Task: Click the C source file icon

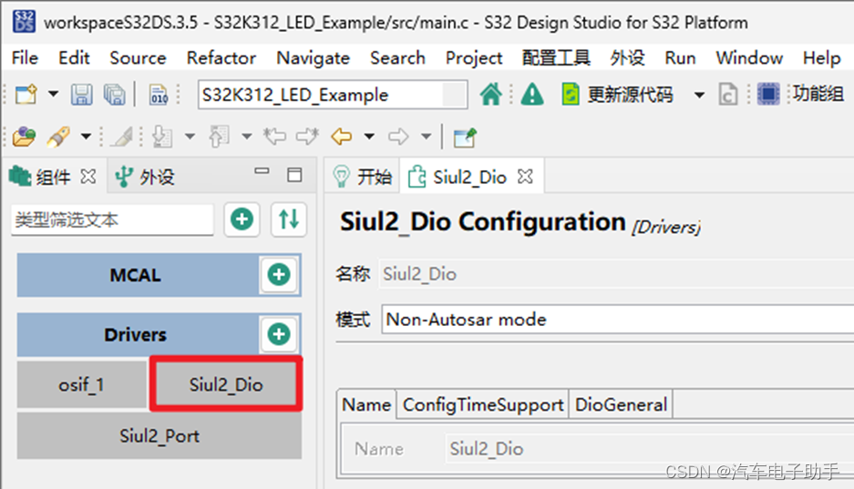Action: coord(728,95)
